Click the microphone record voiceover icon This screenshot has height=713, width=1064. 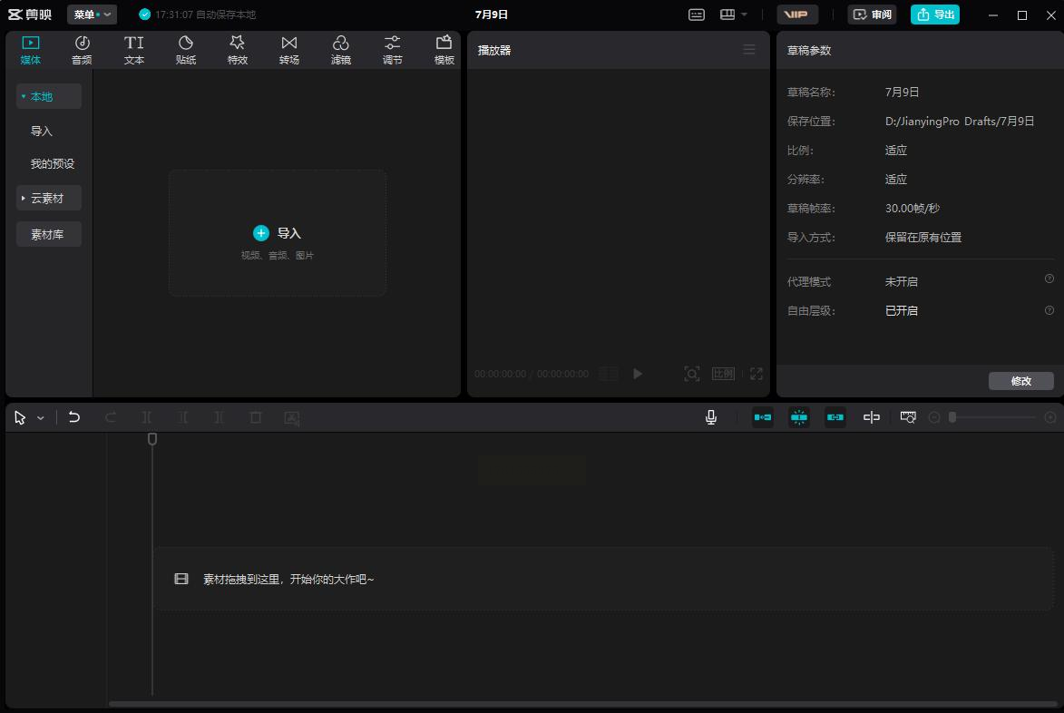click(x=711, y=417)
